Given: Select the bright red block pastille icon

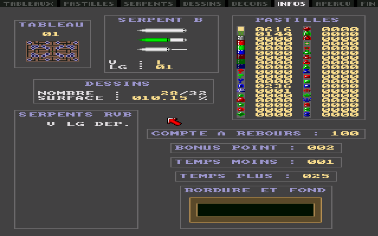Looking at the screenshot, I should point(241,43).
